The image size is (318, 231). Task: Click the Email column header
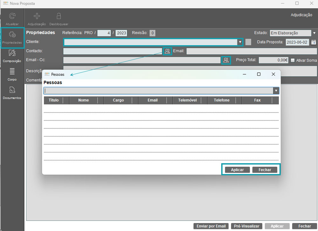(x=152, y=100)
